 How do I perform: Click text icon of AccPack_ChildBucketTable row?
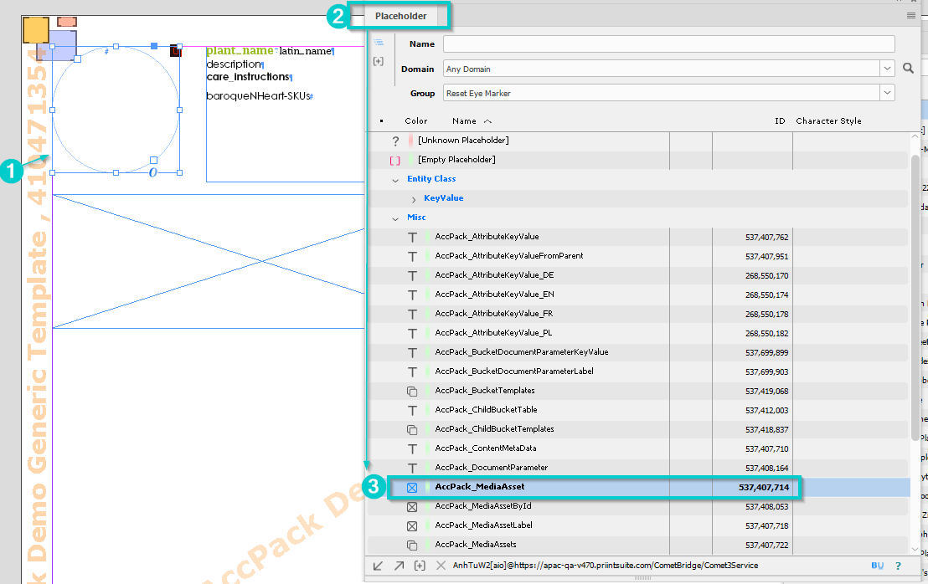413,410
